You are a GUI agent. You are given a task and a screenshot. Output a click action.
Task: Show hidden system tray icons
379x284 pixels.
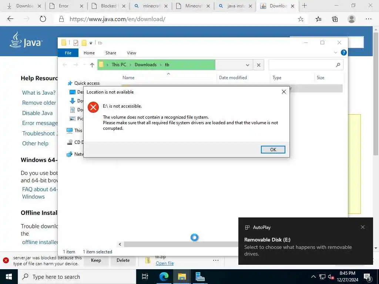313,277
